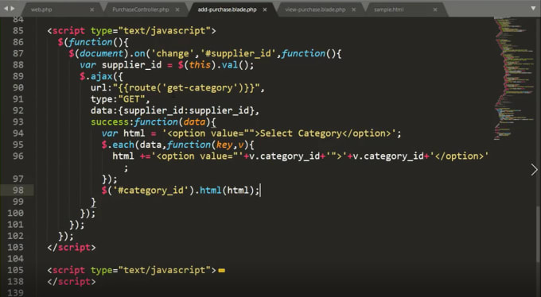This screenshot has height=297, width=541.
Task: Click 'success:function(data){' on line 93
Action: tap(154, 121)
